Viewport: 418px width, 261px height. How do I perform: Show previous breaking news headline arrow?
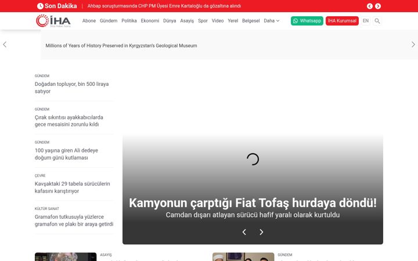[369, 6]
